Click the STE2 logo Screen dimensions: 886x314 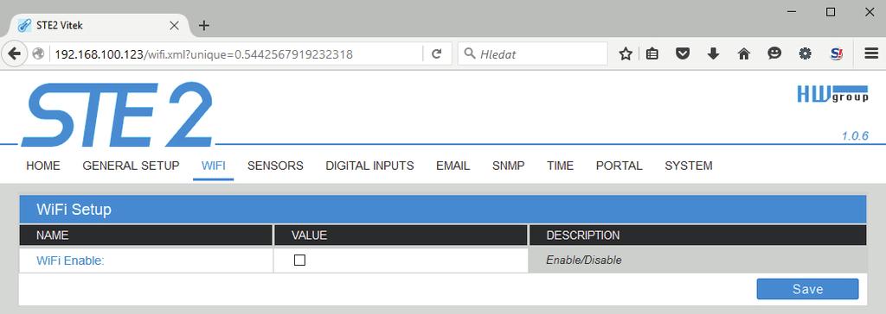coord(117,115)
